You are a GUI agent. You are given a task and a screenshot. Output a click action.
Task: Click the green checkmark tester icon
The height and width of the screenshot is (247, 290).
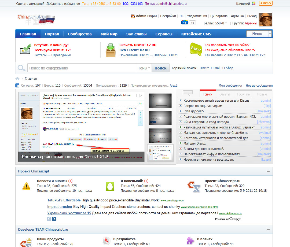pos(25,49)
